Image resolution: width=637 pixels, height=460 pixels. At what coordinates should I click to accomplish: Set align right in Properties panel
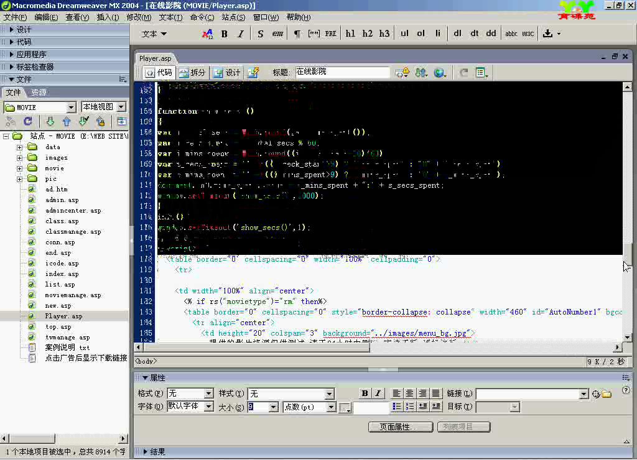[422, 393]
